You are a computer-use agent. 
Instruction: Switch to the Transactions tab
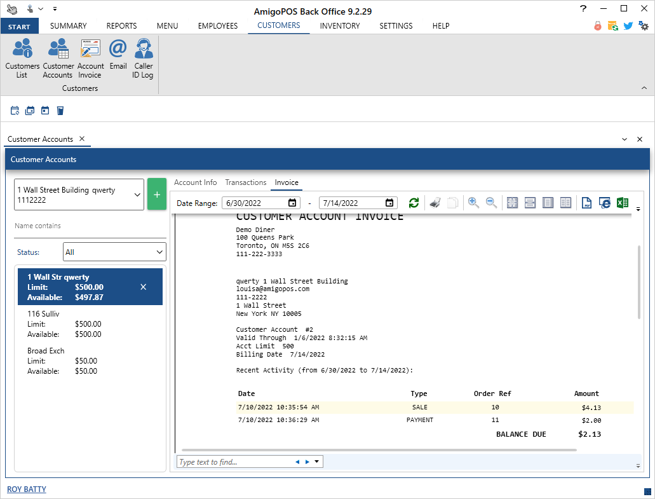pos(245,182)
